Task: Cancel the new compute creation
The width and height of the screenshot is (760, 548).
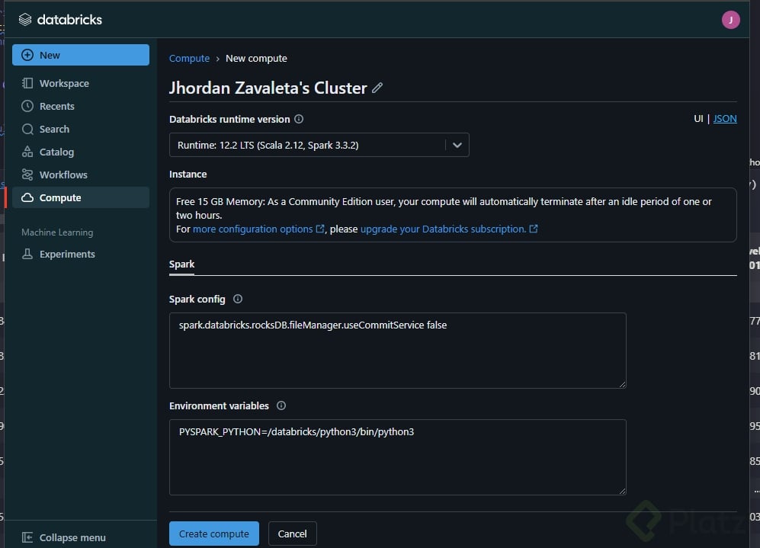Action: [292, 534]
